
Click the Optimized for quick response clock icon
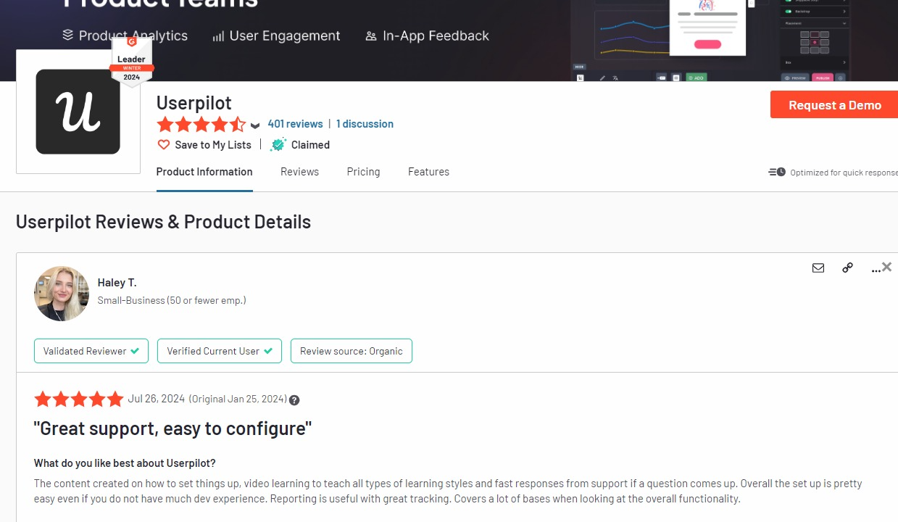(777, 173)
